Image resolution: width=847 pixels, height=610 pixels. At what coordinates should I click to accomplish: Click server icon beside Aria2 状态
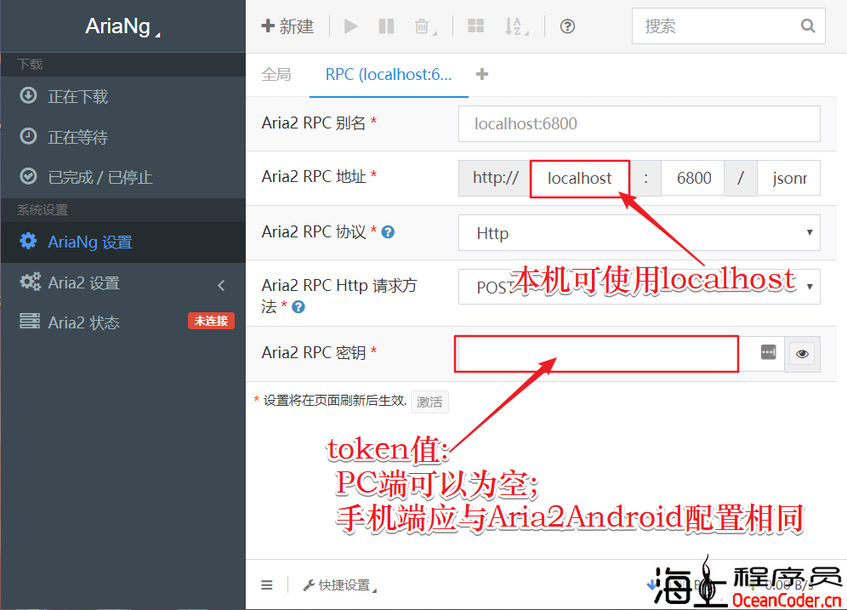click(x=30, y=321)
